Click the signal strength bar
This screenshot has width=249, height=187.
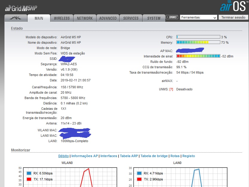click(198, 56)
